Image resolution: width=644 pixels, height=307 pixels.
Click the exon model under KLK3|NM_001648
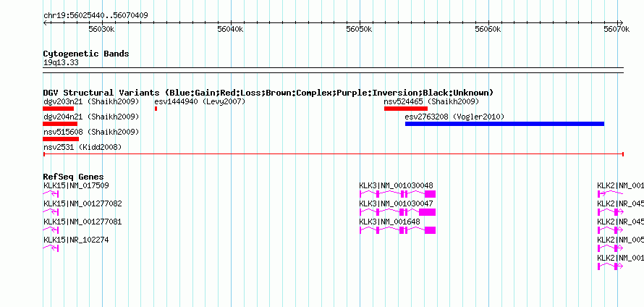click(397, 230)
